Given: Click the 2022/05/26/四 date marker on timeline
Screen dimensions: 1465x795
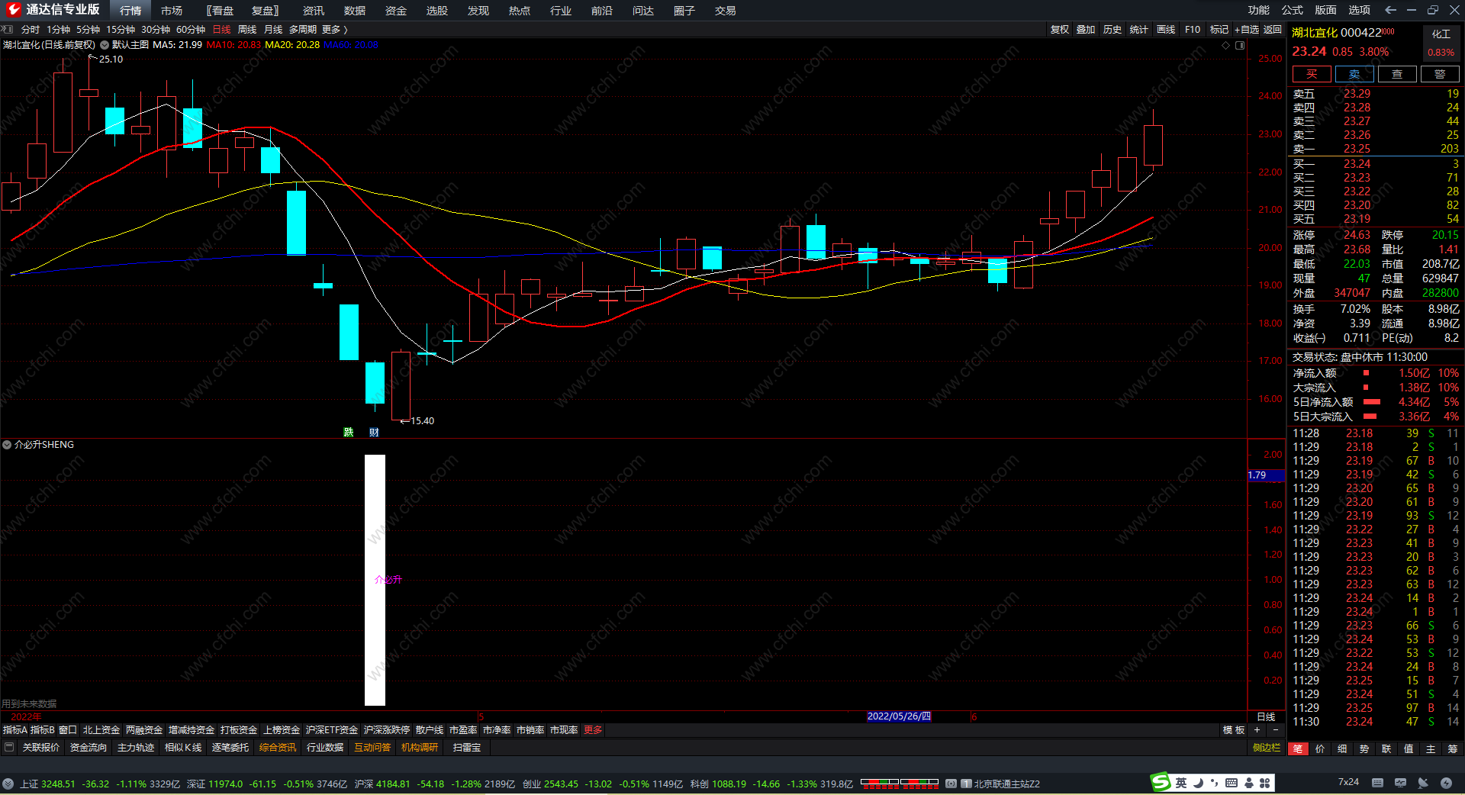Looking at the screenshot, I should (x=899, y=716).
